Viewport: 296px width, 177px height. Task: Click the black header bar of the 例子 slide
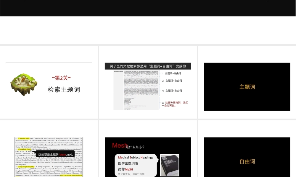coord(148,66)
